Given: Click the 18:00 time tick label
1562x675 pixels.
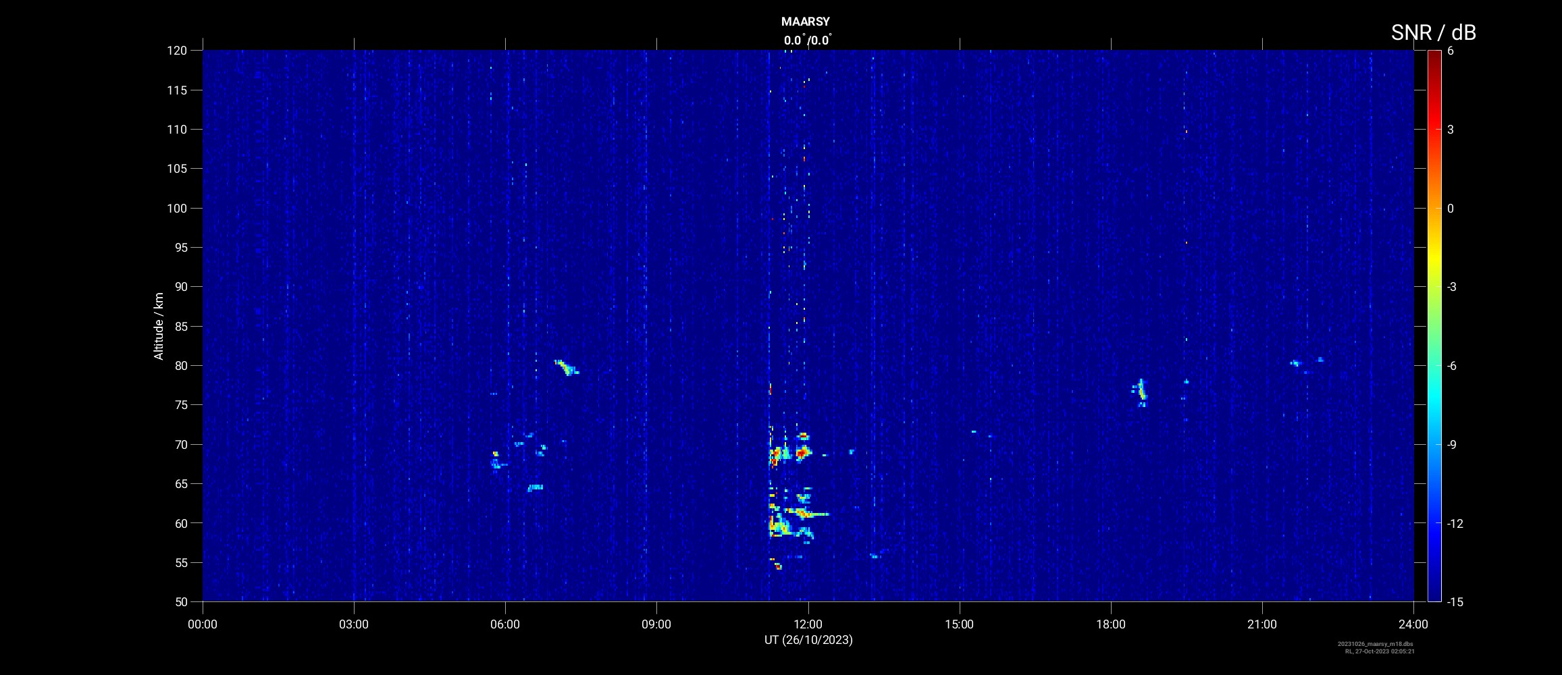Looking at the screenshot, I should coord(1111,624).
